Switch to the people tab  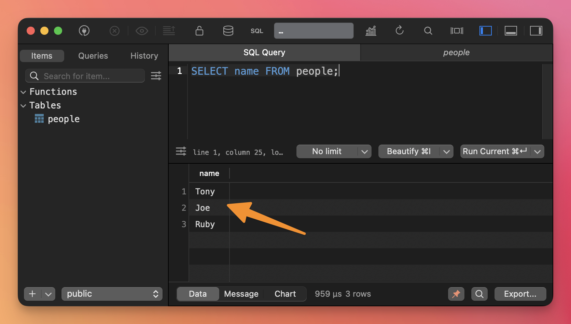(456, 53)
